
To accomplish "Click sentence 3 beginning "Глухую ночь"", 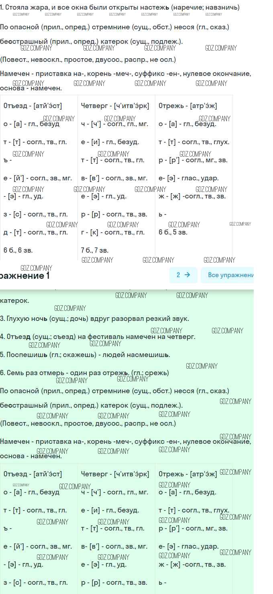I will 94,318.
